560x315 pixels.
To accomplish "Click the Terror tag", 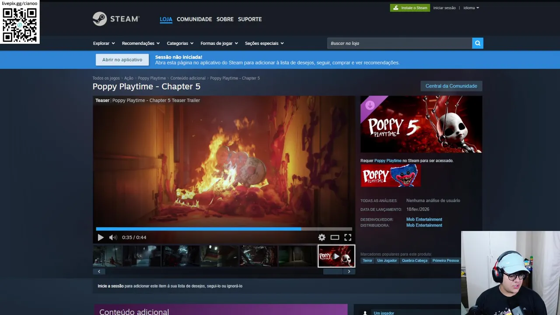I will coord(367,261).
